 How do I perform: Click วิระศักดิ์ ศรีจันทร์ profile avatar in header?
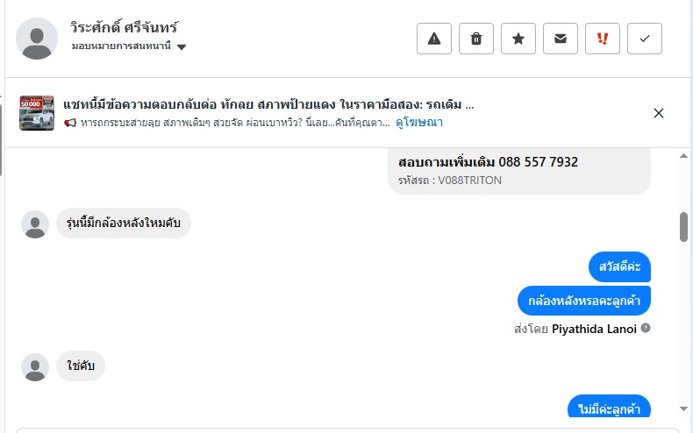38,39
